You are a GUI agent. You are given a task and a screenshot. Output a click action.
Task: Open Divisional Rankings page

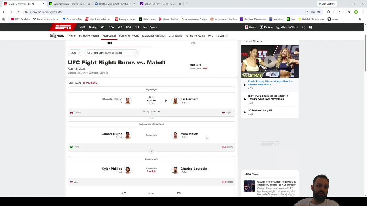tap(154, 36)
